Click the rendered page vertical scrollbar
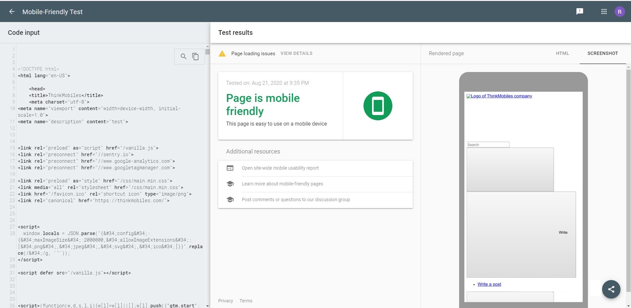The image size is (631, 308). 628,181
